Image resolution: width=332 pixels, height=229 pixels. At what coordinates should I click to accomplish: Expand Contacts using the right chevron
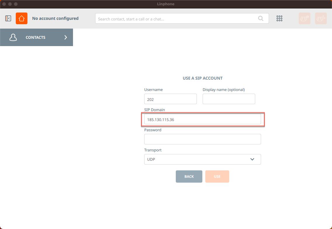(x=66, y=37)
